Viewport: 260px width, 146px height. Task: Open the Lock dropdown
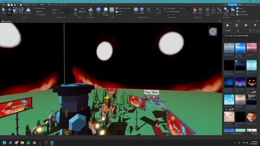pyautogui.click(x=119, y=12)
